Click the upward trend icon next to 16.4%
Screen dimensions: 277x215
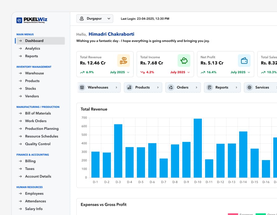pyautogui.click(x=203, y=72)
